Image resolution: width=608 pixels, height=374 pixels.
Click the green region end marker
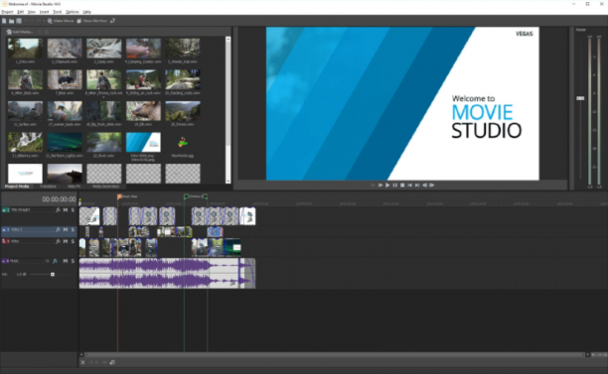coord(205,196)
